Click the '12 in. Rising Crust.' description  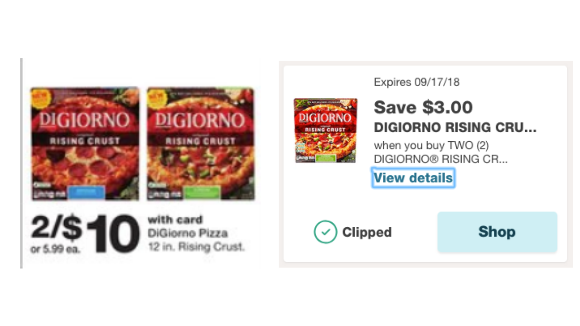point(196,247)
